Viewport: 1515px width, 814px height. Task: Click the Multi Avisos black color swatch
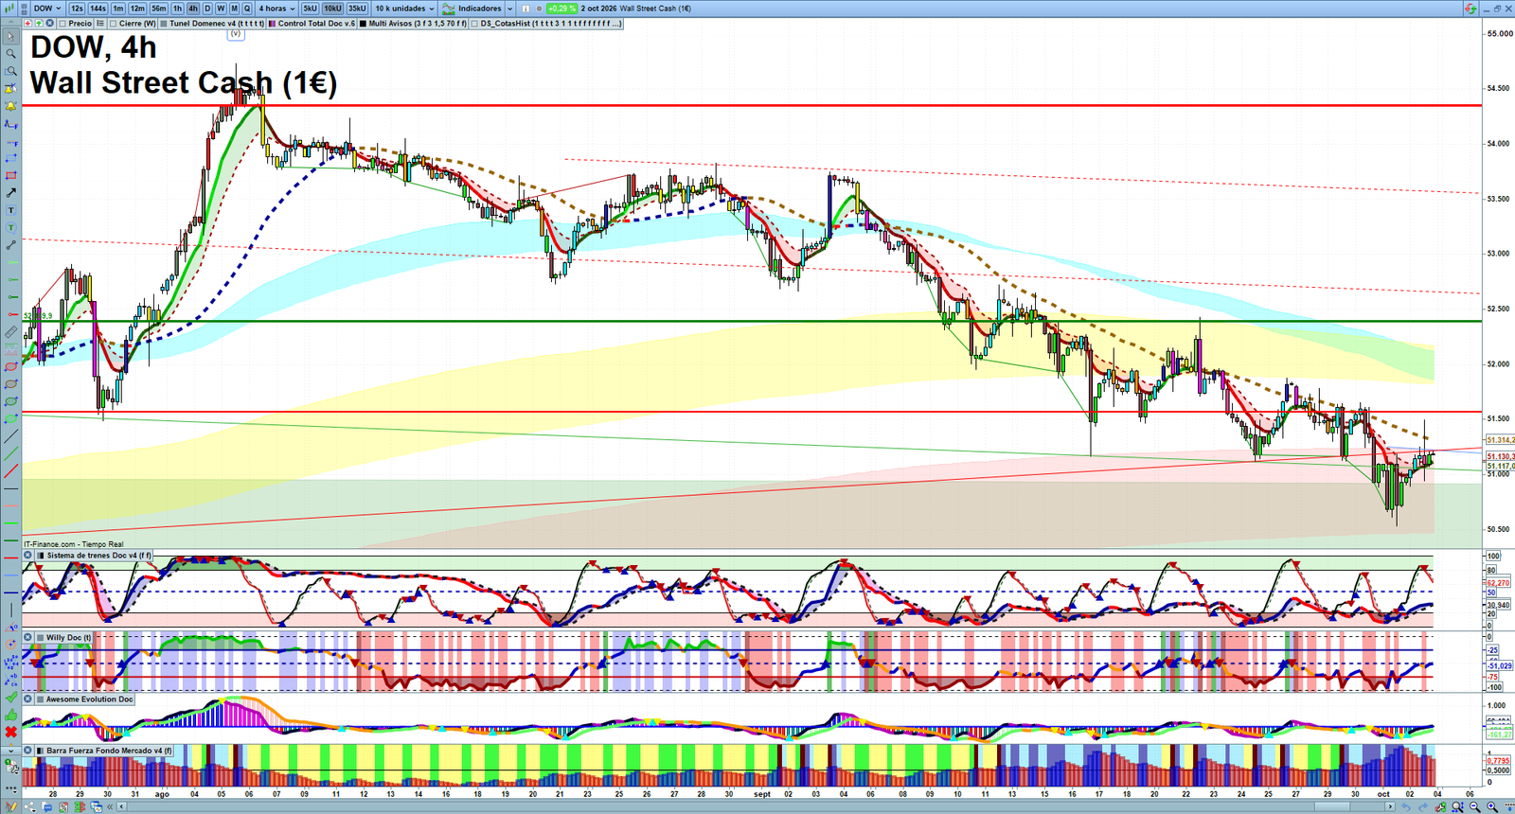pos(364,24)
